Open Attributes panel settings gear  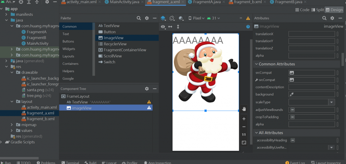point(332,18)
